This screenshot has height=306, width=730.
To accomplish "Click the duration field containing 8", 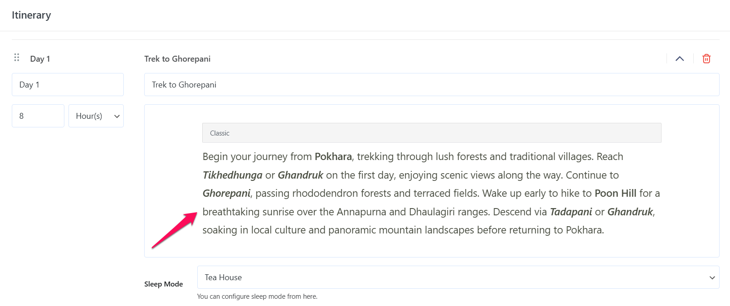I will click(x=38, y=116).
